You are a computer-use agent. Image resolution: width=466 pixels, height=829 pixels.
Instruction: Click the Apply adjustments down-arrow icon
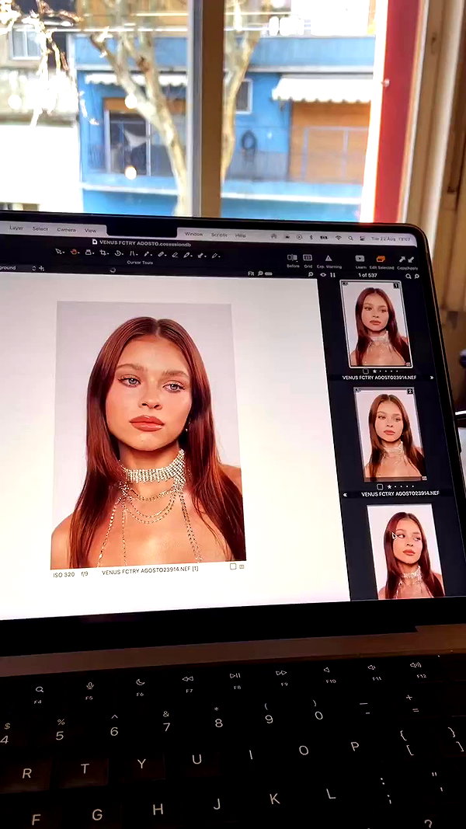coord(411,259)
